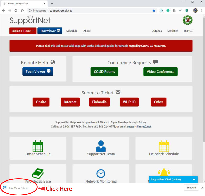The image size is (205, 196).
Task: Reload the page with the refresh icon
Action: pyautogui.click(x=16, y=11)
